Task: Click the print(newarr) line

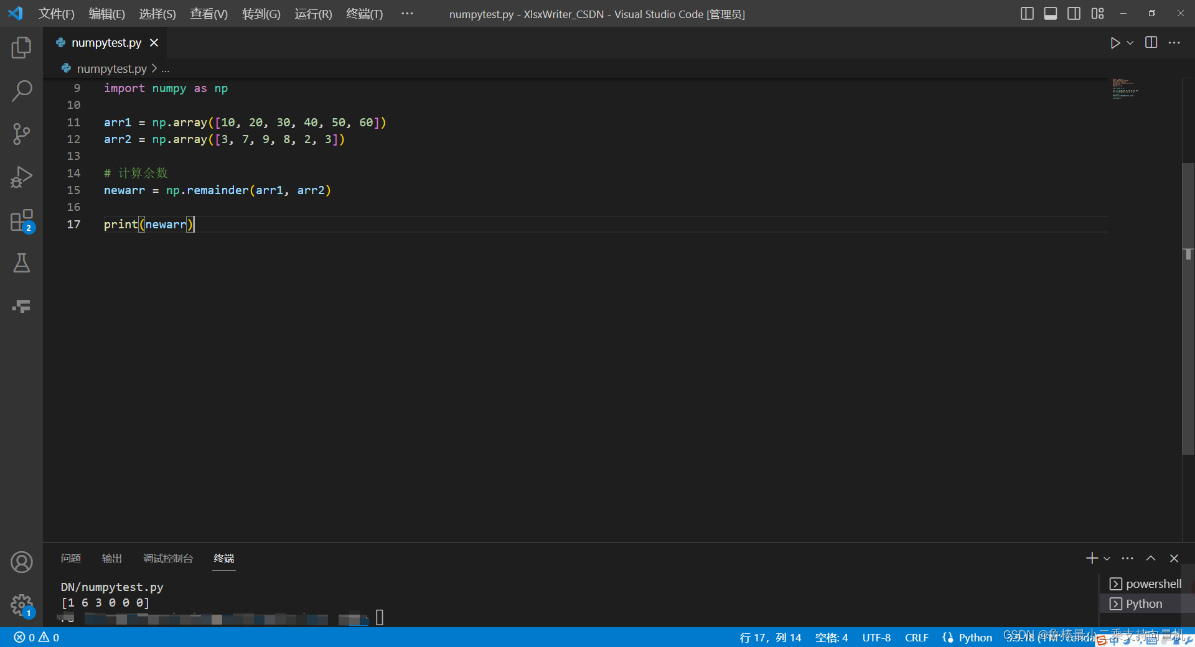Action: pos(149,225)
